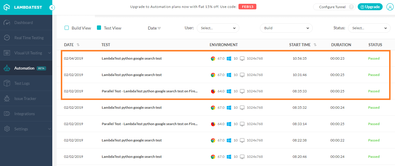Click Windows icon in the 10:56:35 row
The image size is (395, 166).
pos(229,58)
